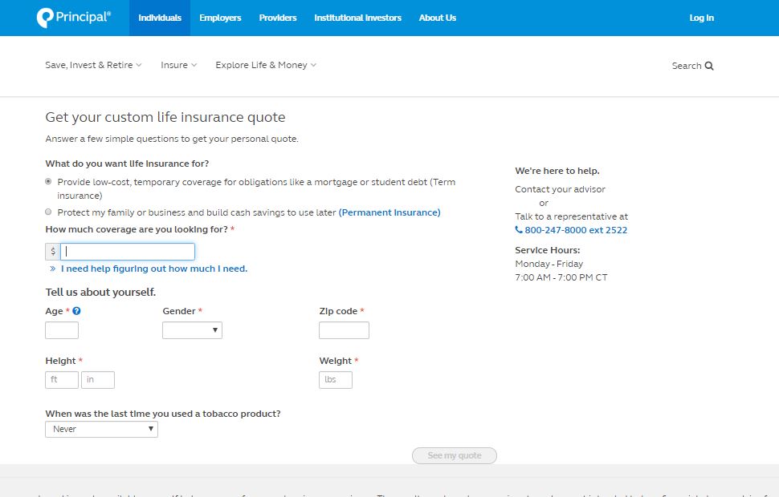Image resolution: width=779 pixels, height=497 pixels.
Task: Open the Institutional Investors section
Action: click(357, 18)
